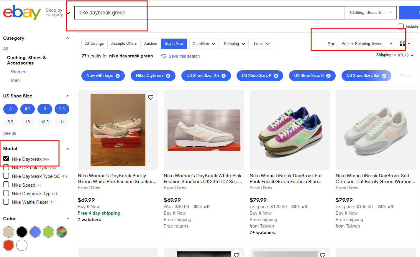Check the Nike Waffle Racer model filter
420x257 pixels.
click(6, 202)
